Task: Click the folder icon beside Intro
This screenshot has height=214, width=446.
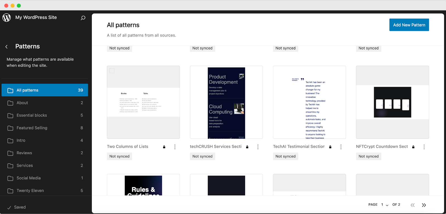Action: pyautogui.click(x=10, y=141)
